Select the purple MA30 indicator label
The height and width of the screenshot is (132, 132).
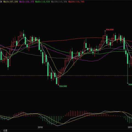pos(27,2)
